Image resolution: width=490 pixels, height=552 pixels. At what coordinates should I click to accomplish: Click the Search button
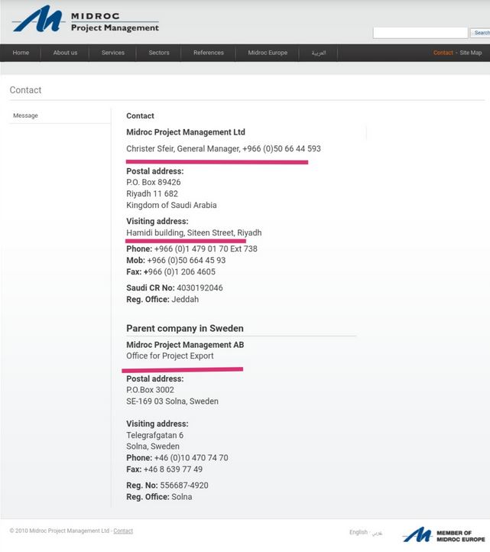(481, 33)
